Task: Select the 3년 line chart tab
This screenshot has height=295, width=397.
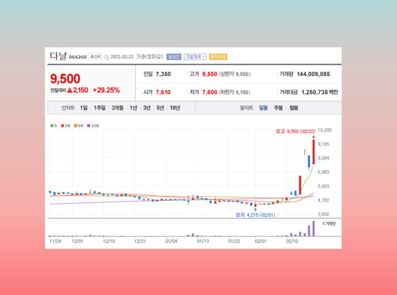Action: pyautogui.click(x=147, y=108)
